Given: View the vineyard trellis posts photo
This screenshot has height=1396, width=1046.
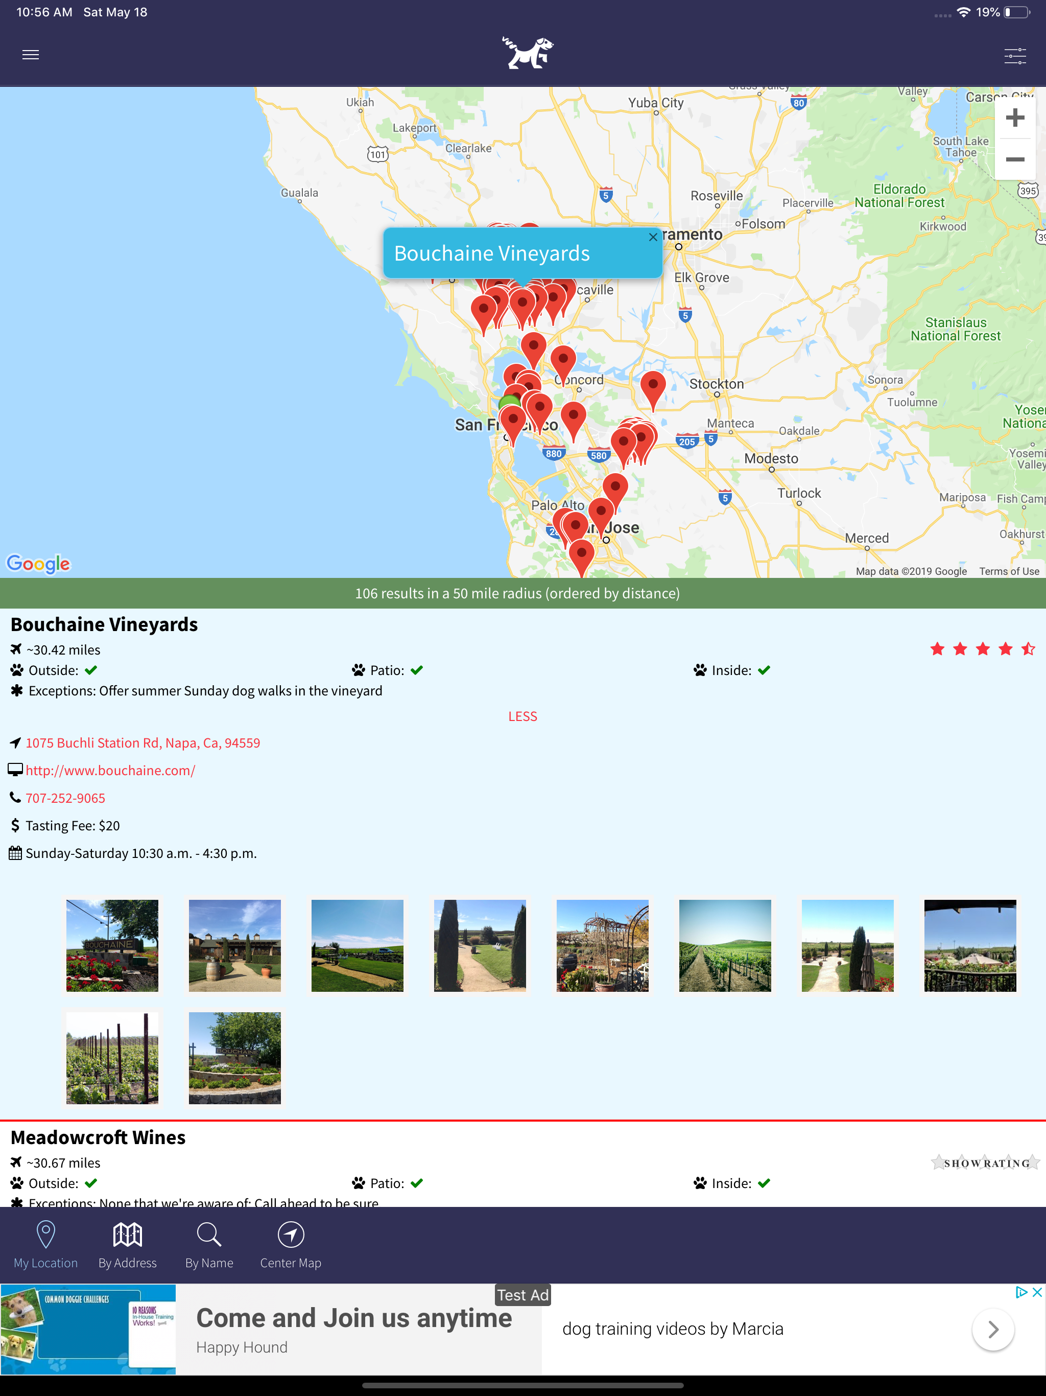Looking at the screenshot, I should tap(112, 1058).
